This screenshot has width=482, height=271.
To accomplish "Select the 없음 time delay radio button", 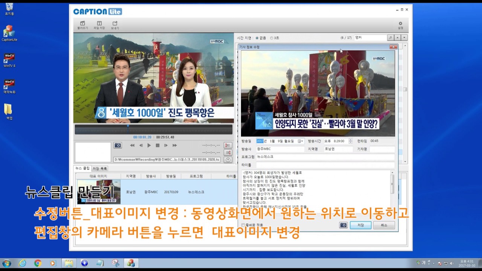I will click(x=257, y=38).
